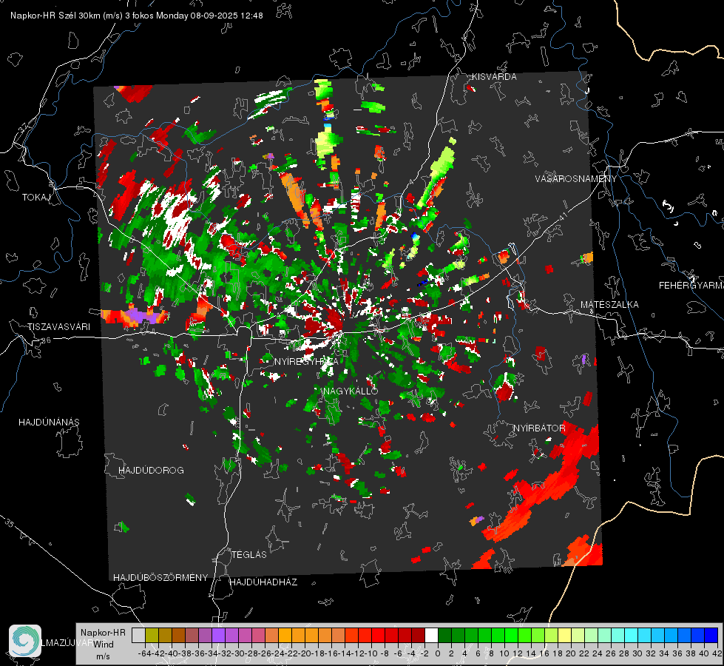Click the radar title timestamp text
Viewport: 724px width, 666px height.
137,16
